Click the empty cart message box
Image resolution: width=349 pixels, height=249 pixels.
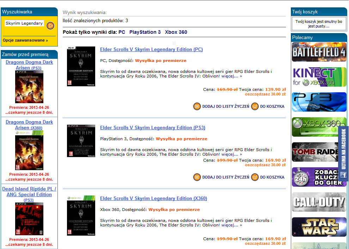(319, 24)
